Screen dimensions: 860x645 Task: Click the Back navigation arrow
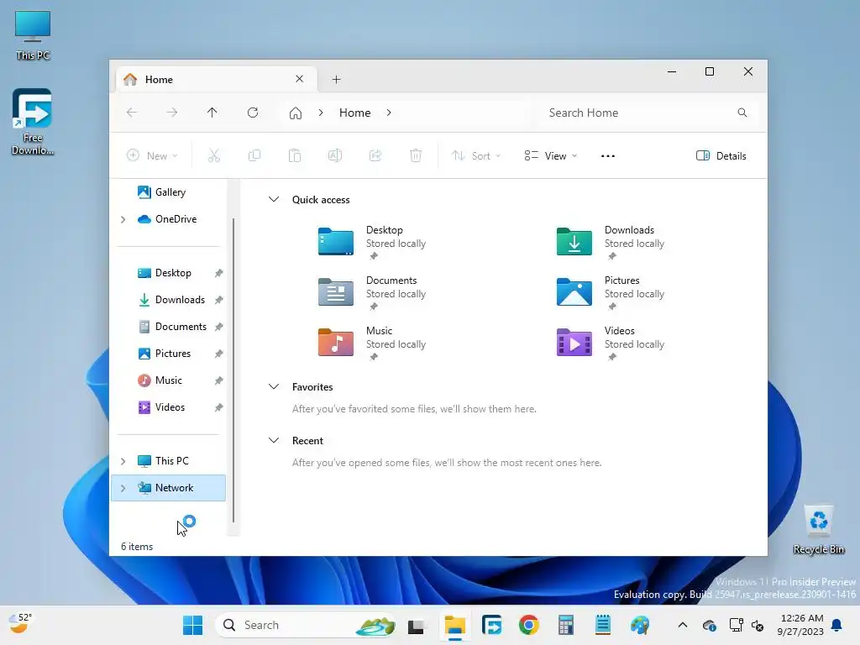click(132, 113)
